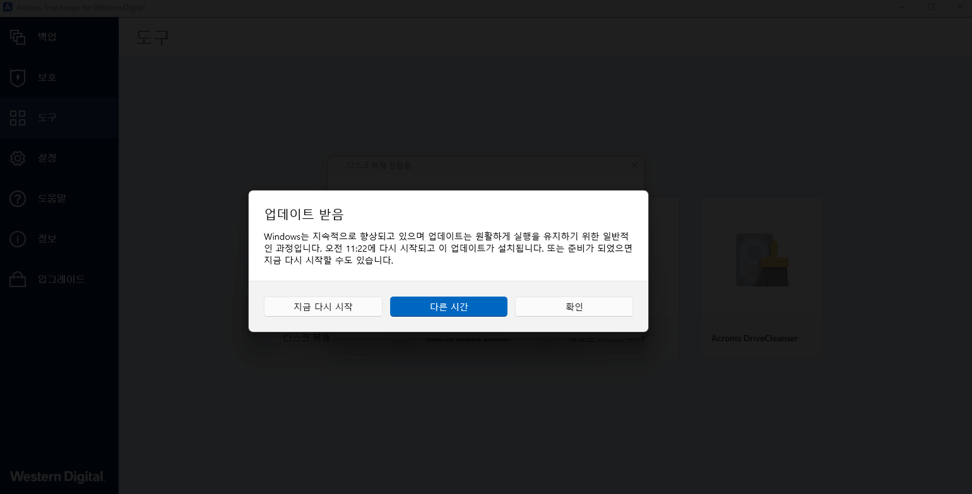Viewport: 972px width, 494px height.
Task: Click the 디스크 복제 tool label
Action: (x=306, y=338)
